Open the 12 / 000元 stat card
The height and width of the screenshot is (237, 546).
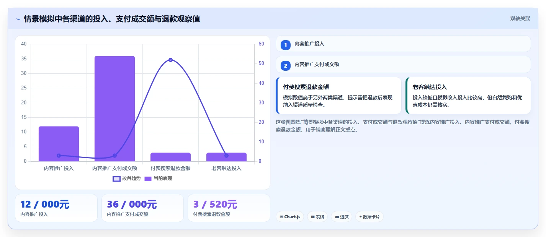(x=56, y=208)
